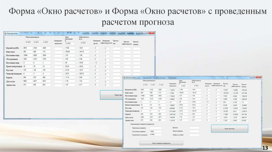Viewport: 272px width, 152px height.
Task: Click 'Постоянные издержки' field with 15500
Action: pos(156,131)
